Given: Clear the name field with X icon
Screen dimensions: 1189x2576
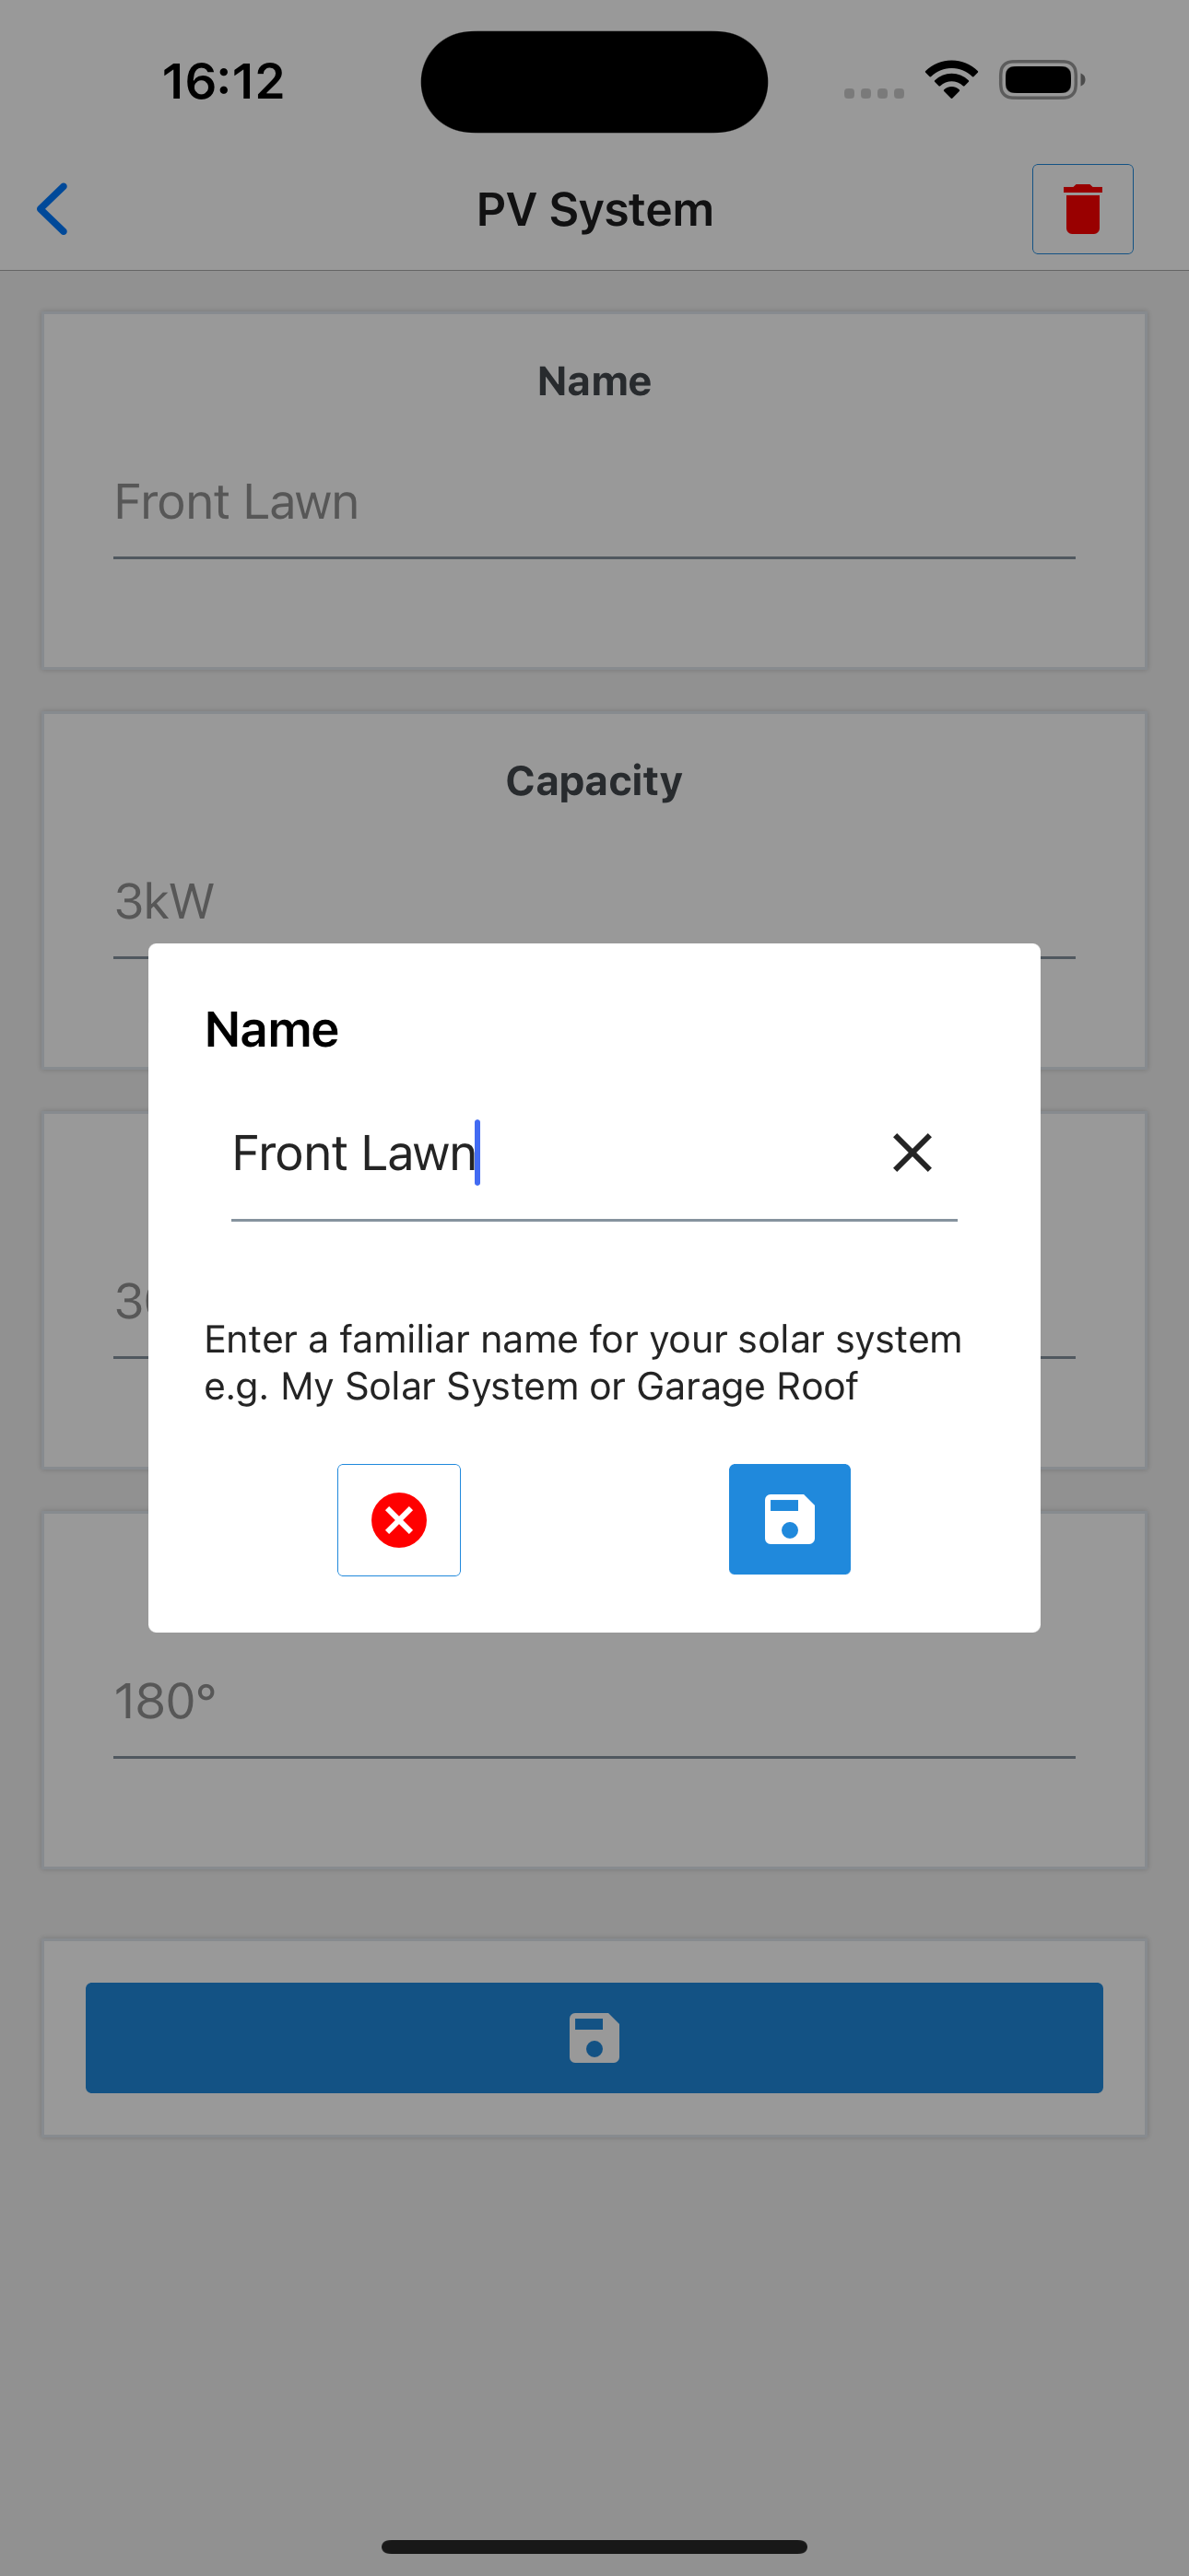Looking at the screenshot, I should point(912,1152).
